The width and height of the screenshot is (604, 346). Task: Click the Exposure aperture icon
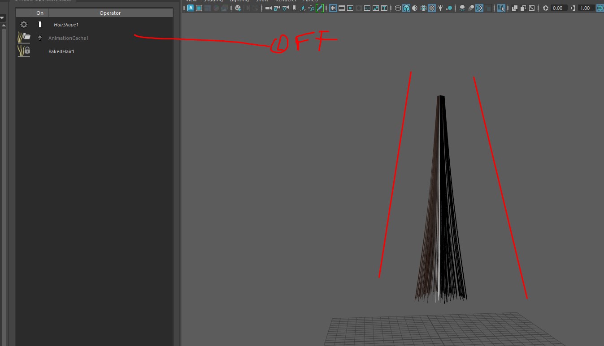[x=546, y=8]
